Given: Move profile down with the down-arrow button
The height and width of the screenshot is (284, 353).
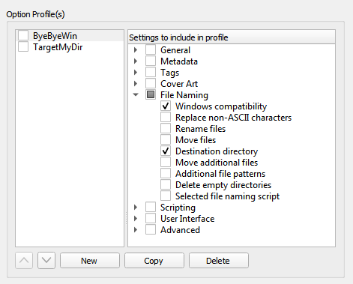Looking at the screenshot, I should (x=46, y=260).
